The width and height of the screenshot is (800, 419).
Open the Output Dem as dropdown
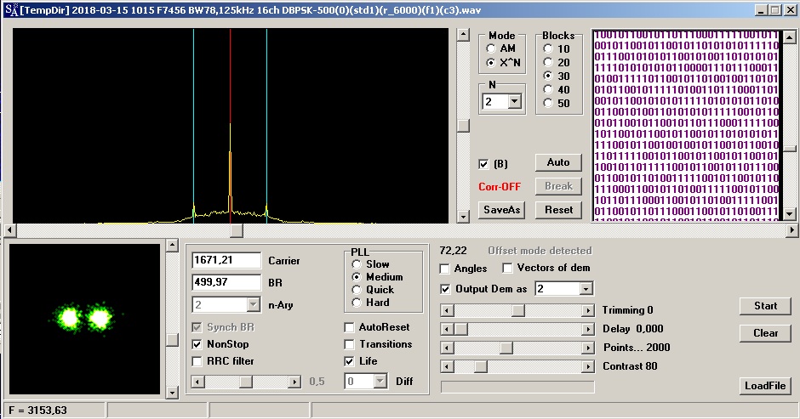click(586, 289)
